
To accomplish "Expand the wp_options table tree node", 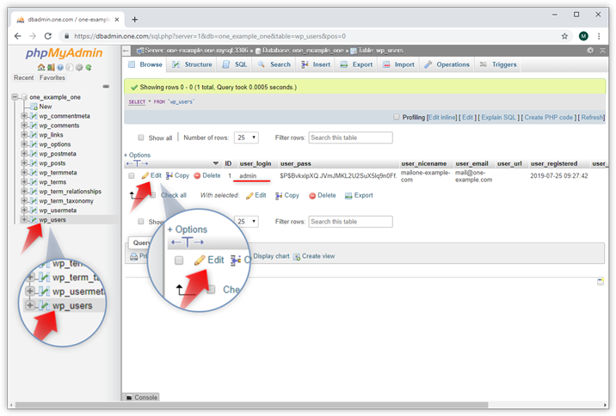I will [x=23, y=144].
